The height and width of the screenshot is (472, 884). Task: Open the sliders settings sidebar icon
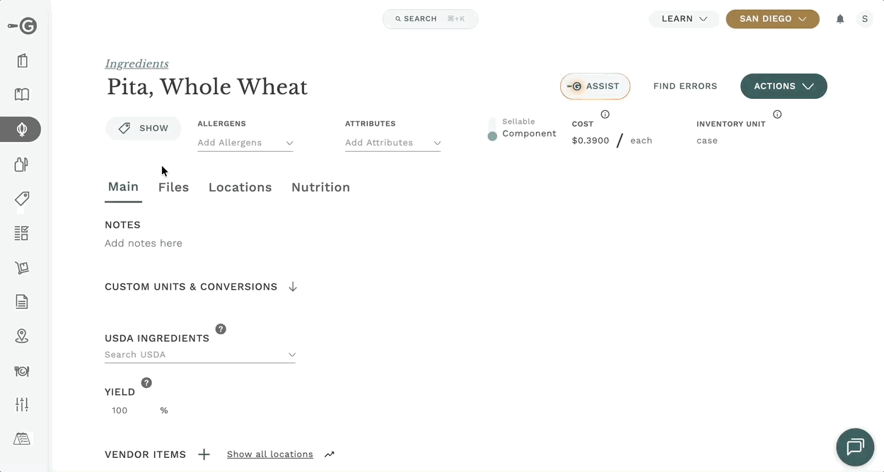click(22, 405)
